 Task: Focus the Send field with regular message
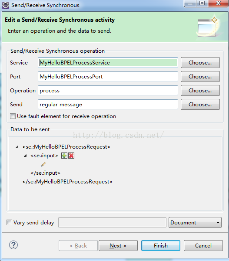click(x=108, y=105)
